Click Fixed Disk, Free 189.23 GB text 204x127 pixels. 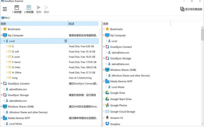coord(82,67)
